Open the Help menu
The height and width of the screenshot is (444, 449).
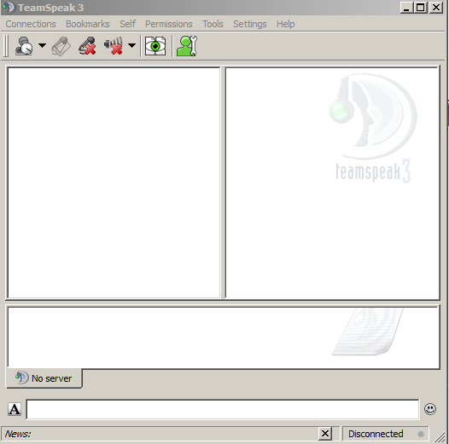pos(285,24)
